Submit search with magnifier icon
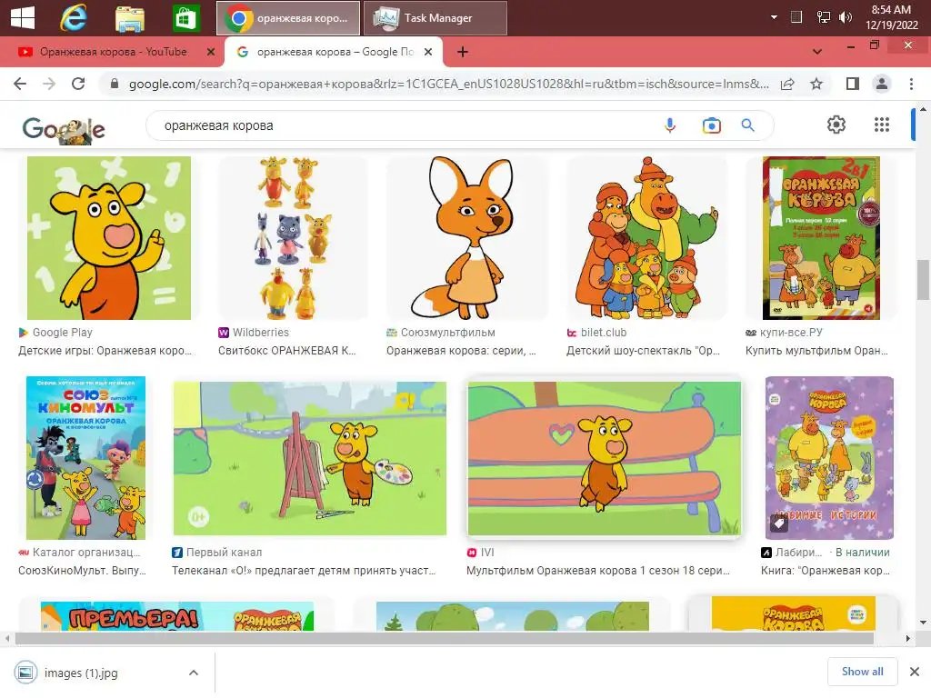This screenshot has height=698, width=931. [748, 125]
